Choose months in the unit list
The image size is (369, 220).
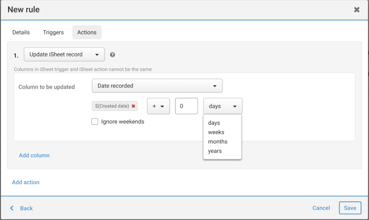tap(218, 142)
